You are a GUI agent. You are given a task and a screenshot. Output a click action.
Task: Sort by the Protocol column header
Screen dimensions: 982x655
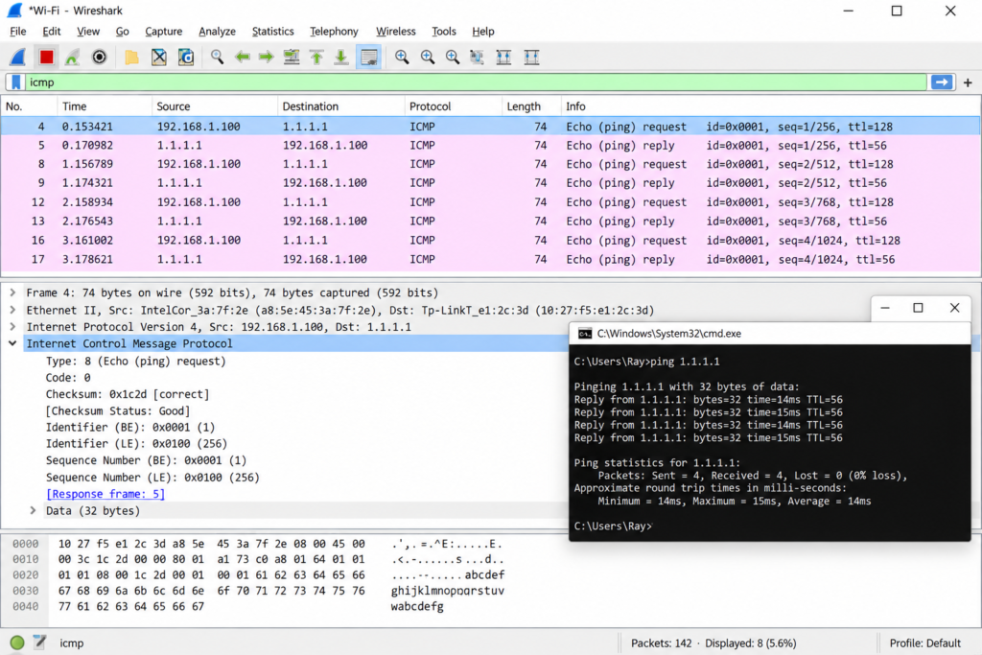click(453, 106)
